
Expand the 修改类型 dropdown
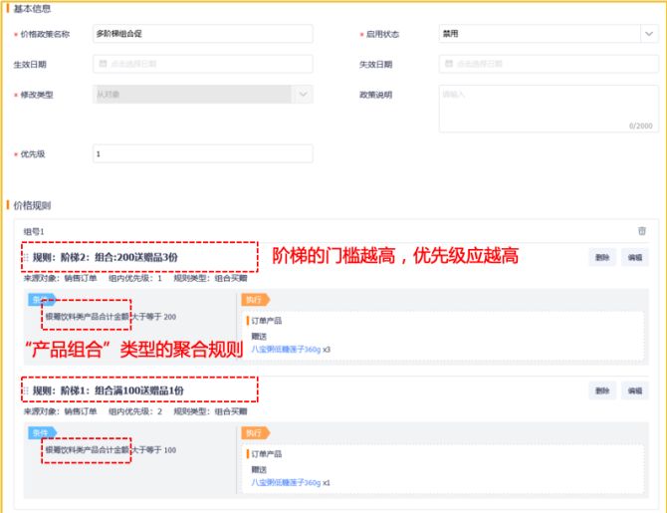(303, 94)
